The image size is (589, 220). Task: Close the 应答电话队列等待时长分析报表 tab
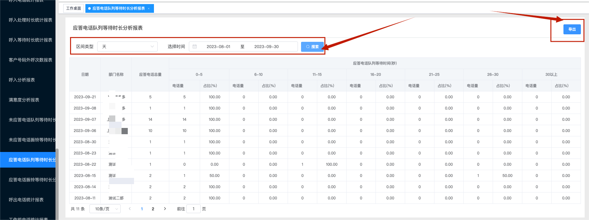click(x=149, y=8)
